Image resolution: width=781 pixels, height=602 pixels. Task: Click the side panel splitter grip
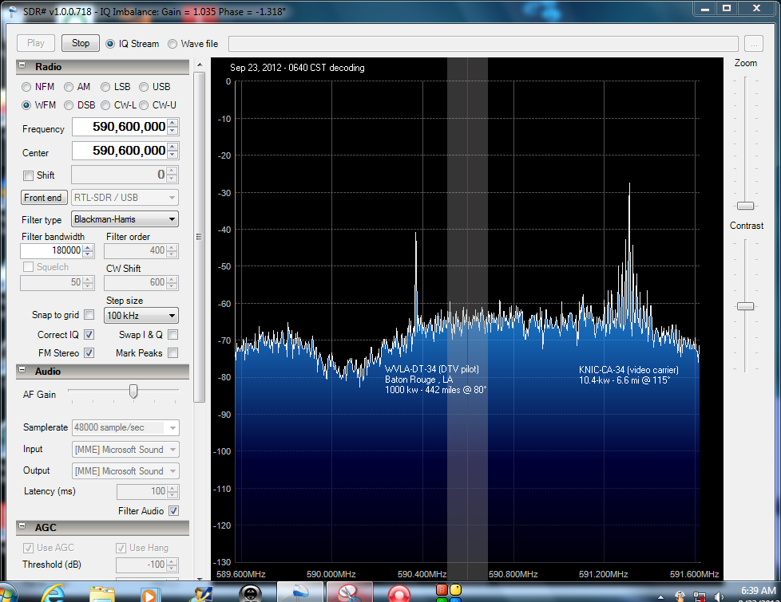(x=199, y=237)
